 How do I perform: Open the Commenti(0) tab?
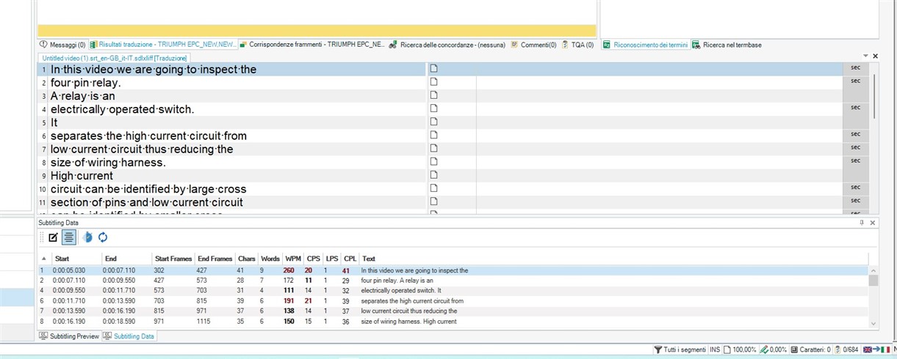pos(538,45)
